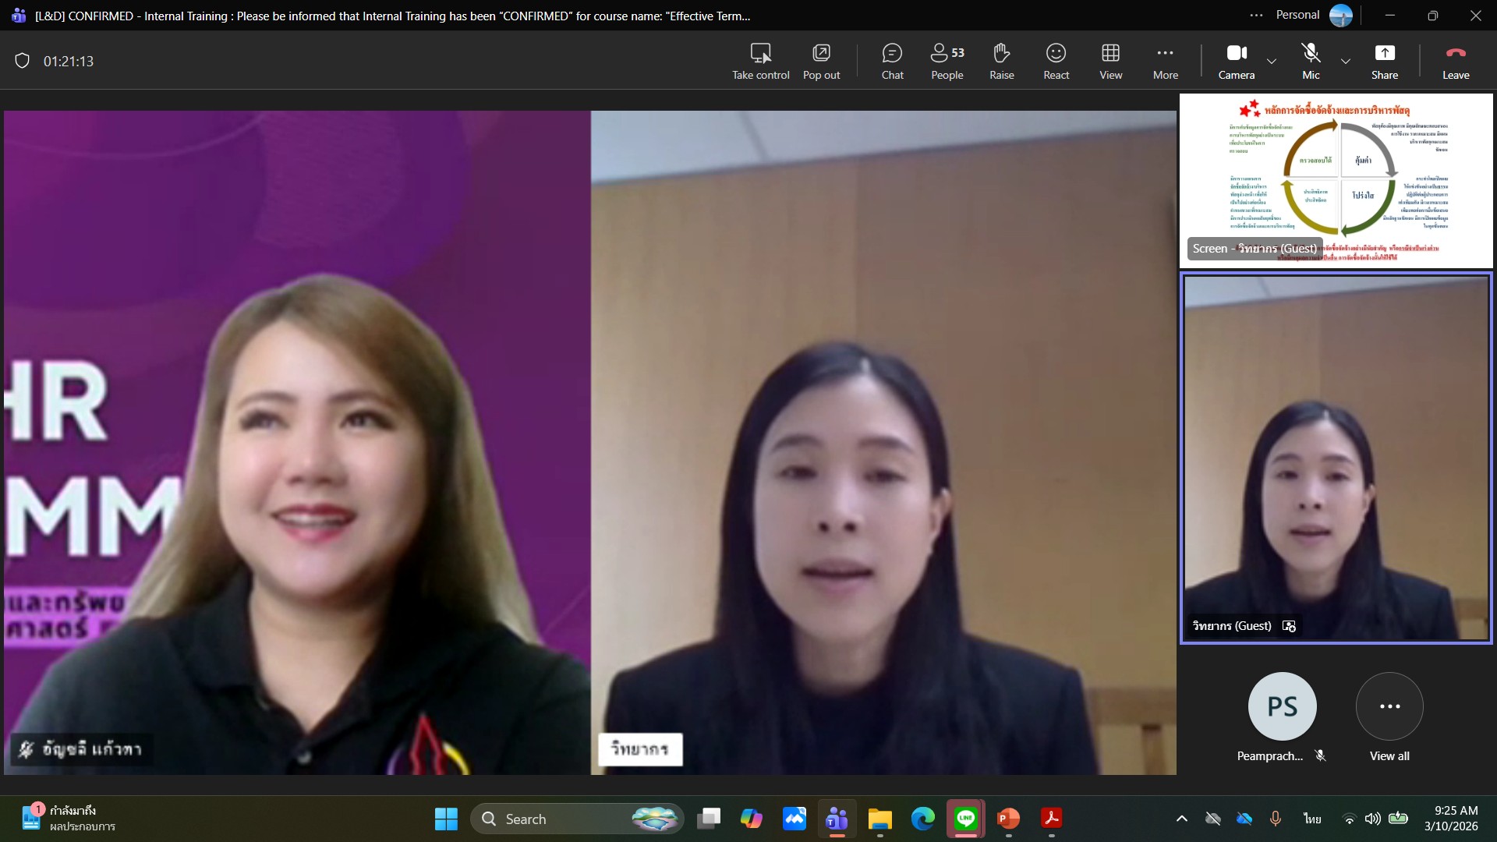Viewport: 1497px width, 842px height.
Task: Open the clock showing 9:25 AM
Action: 1451,819
